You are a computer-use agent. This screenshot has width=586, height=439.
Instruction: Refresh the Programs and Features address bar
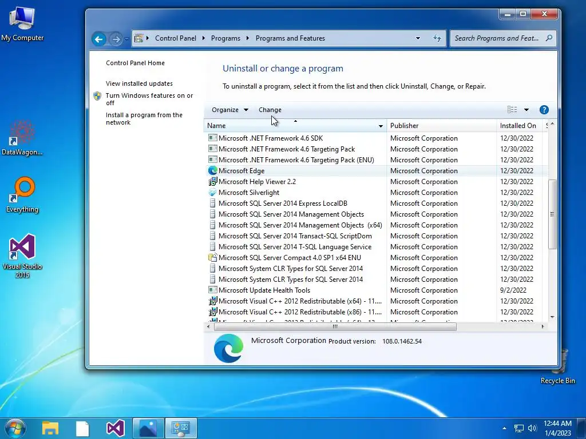(x=437, y=38)
